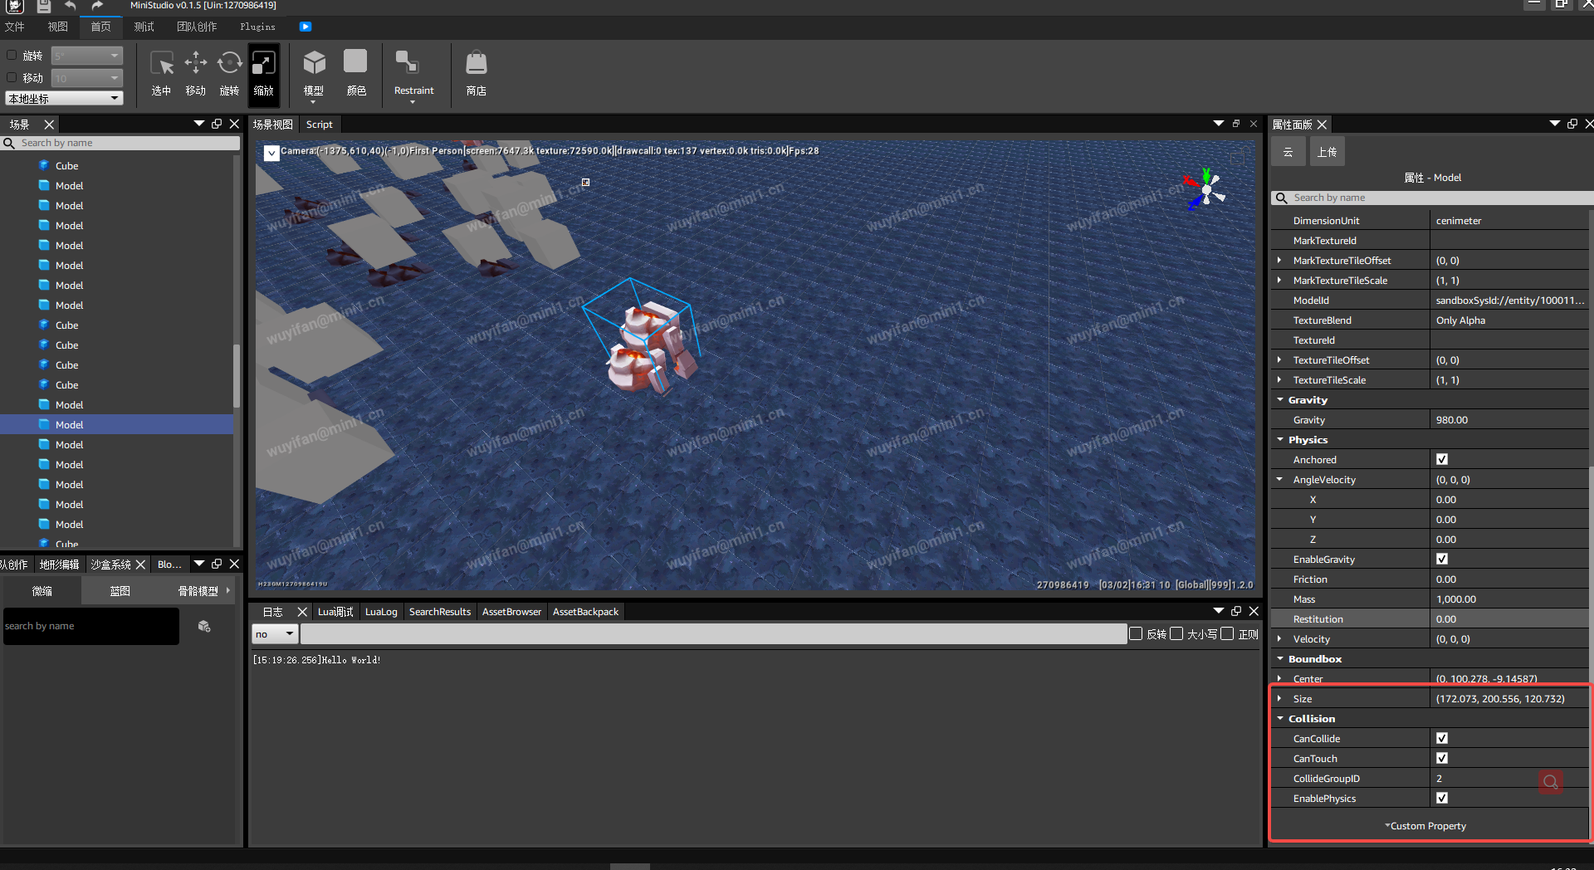The width and height of the screenshot is (1594, 870).
Task: Click the small white handle above the model
Action: click(585, 182)
